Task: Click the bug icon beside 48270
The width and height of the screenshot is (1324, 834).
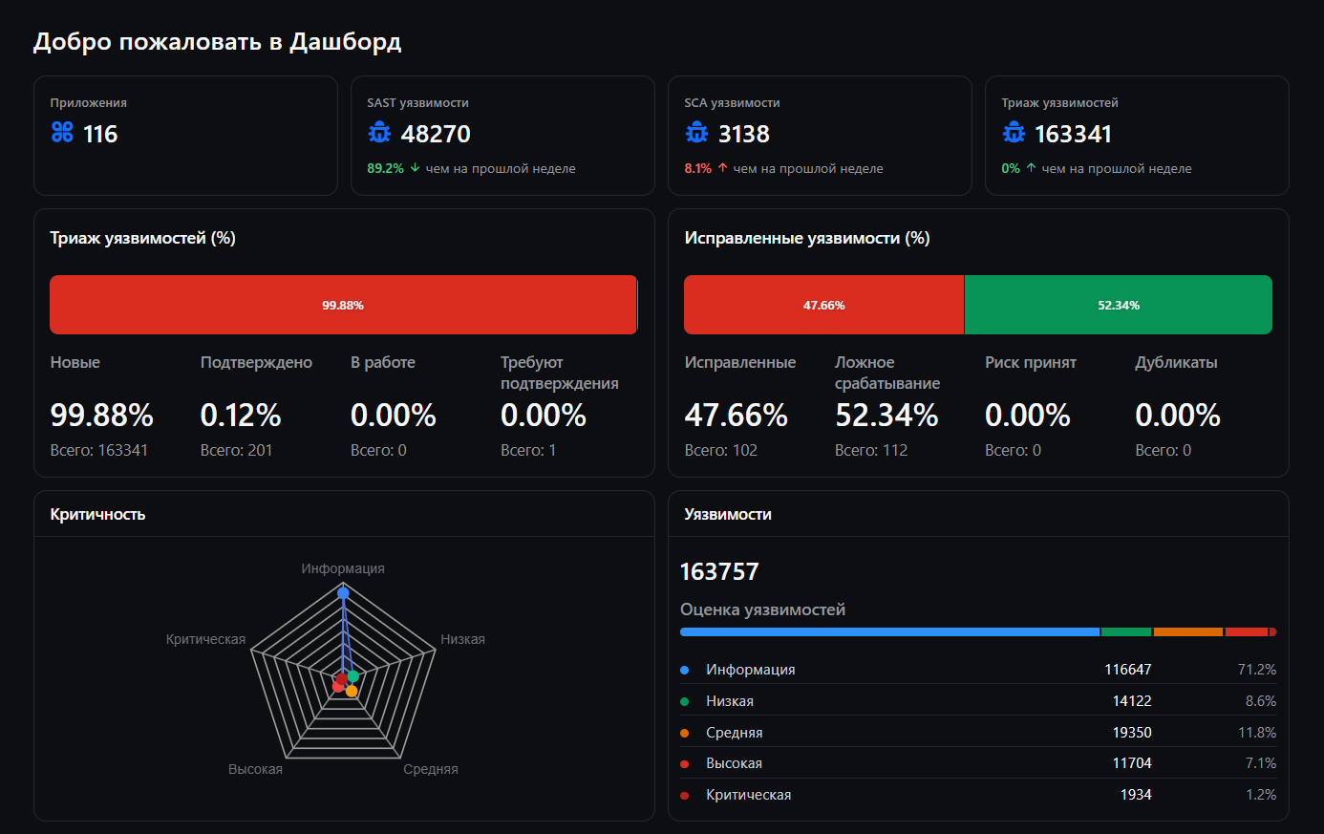Action: (x=379, y=133)
